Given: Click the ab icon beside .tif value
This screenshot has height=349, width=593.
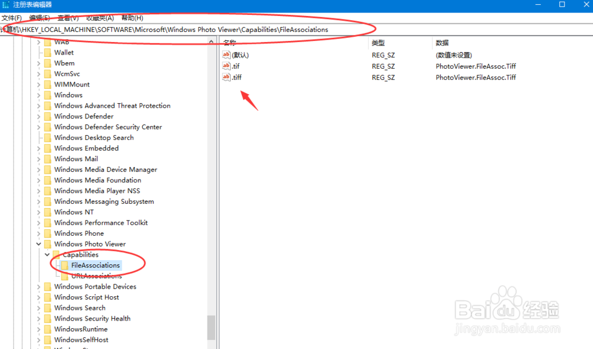Looking at the screenshot, I should coord(226,66).
